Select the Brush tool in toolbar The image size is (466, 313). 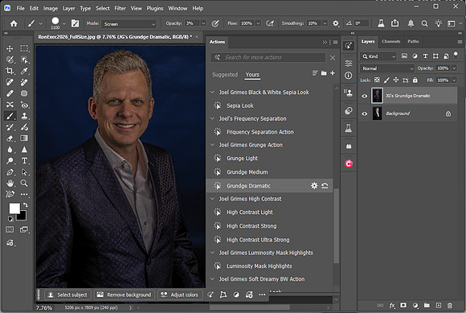10,116
